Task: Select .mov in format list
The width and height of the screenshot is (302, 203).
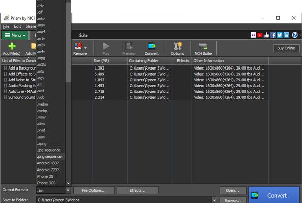Action: (x=51, y=25)
